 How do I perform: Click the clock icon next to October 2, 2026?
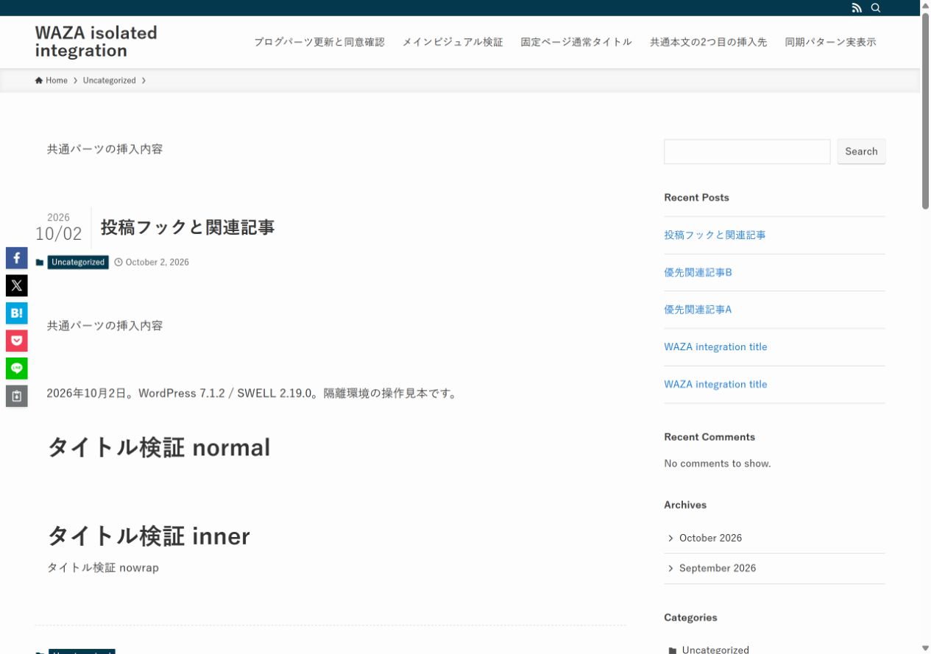click(x=118, y=262)
